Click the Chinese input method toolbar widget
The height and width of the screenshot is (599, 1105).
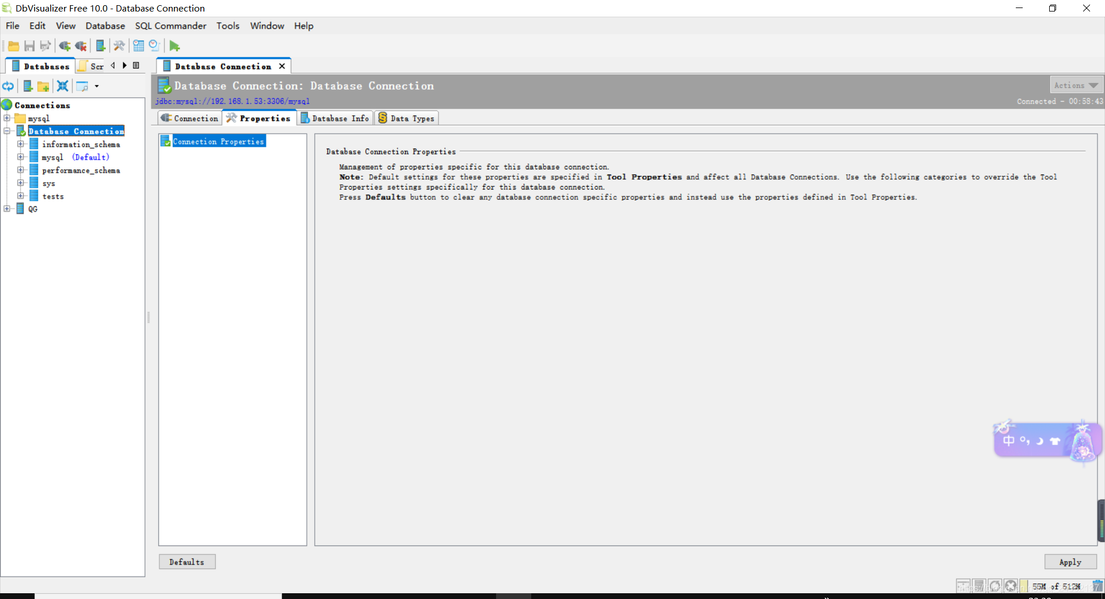pos(1047,441)
